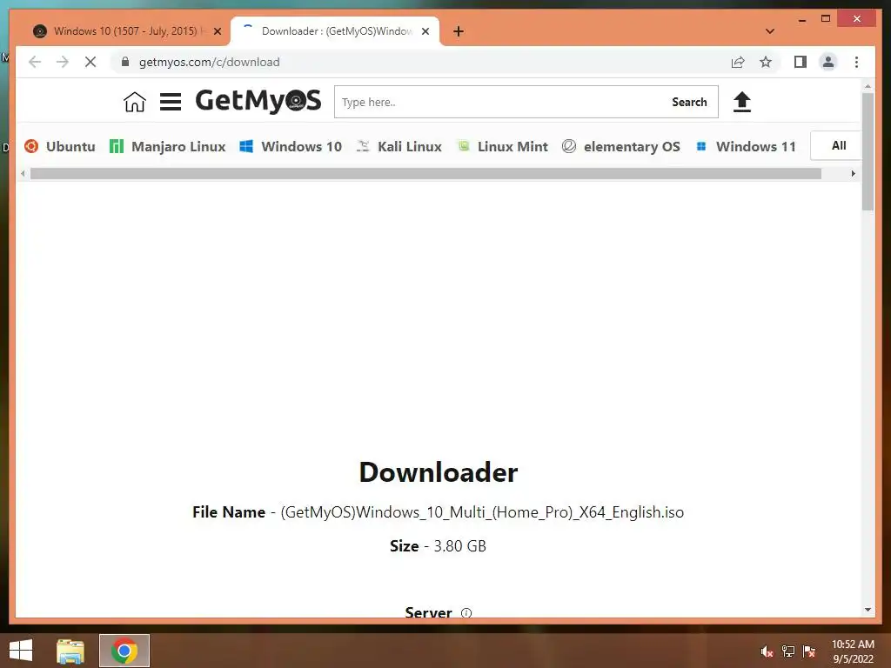The width and height of the screenshot is (891, 668).
Task: Open Ubuntu category link
Action: tap(70, 146)
